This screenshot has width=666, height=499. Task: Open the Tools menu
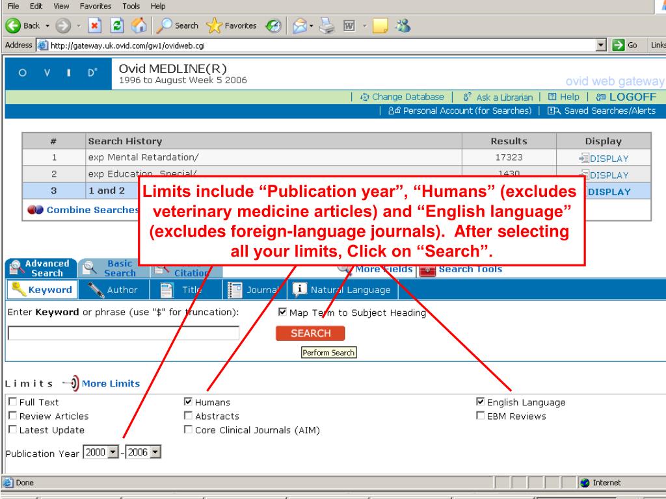tap(131, 6)
